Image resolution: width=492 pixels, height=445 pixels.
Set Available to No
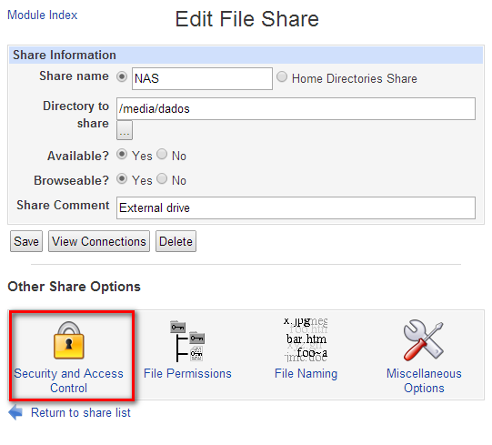coord(162,154)
